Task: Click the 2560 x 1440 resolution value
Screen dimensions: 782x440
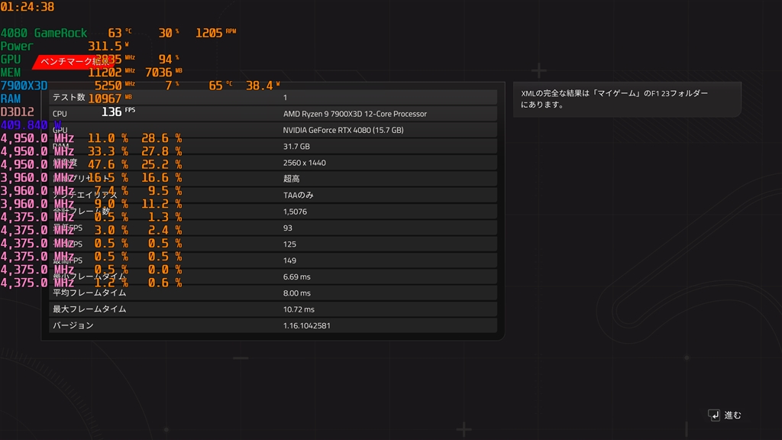Action: point(304,163)
